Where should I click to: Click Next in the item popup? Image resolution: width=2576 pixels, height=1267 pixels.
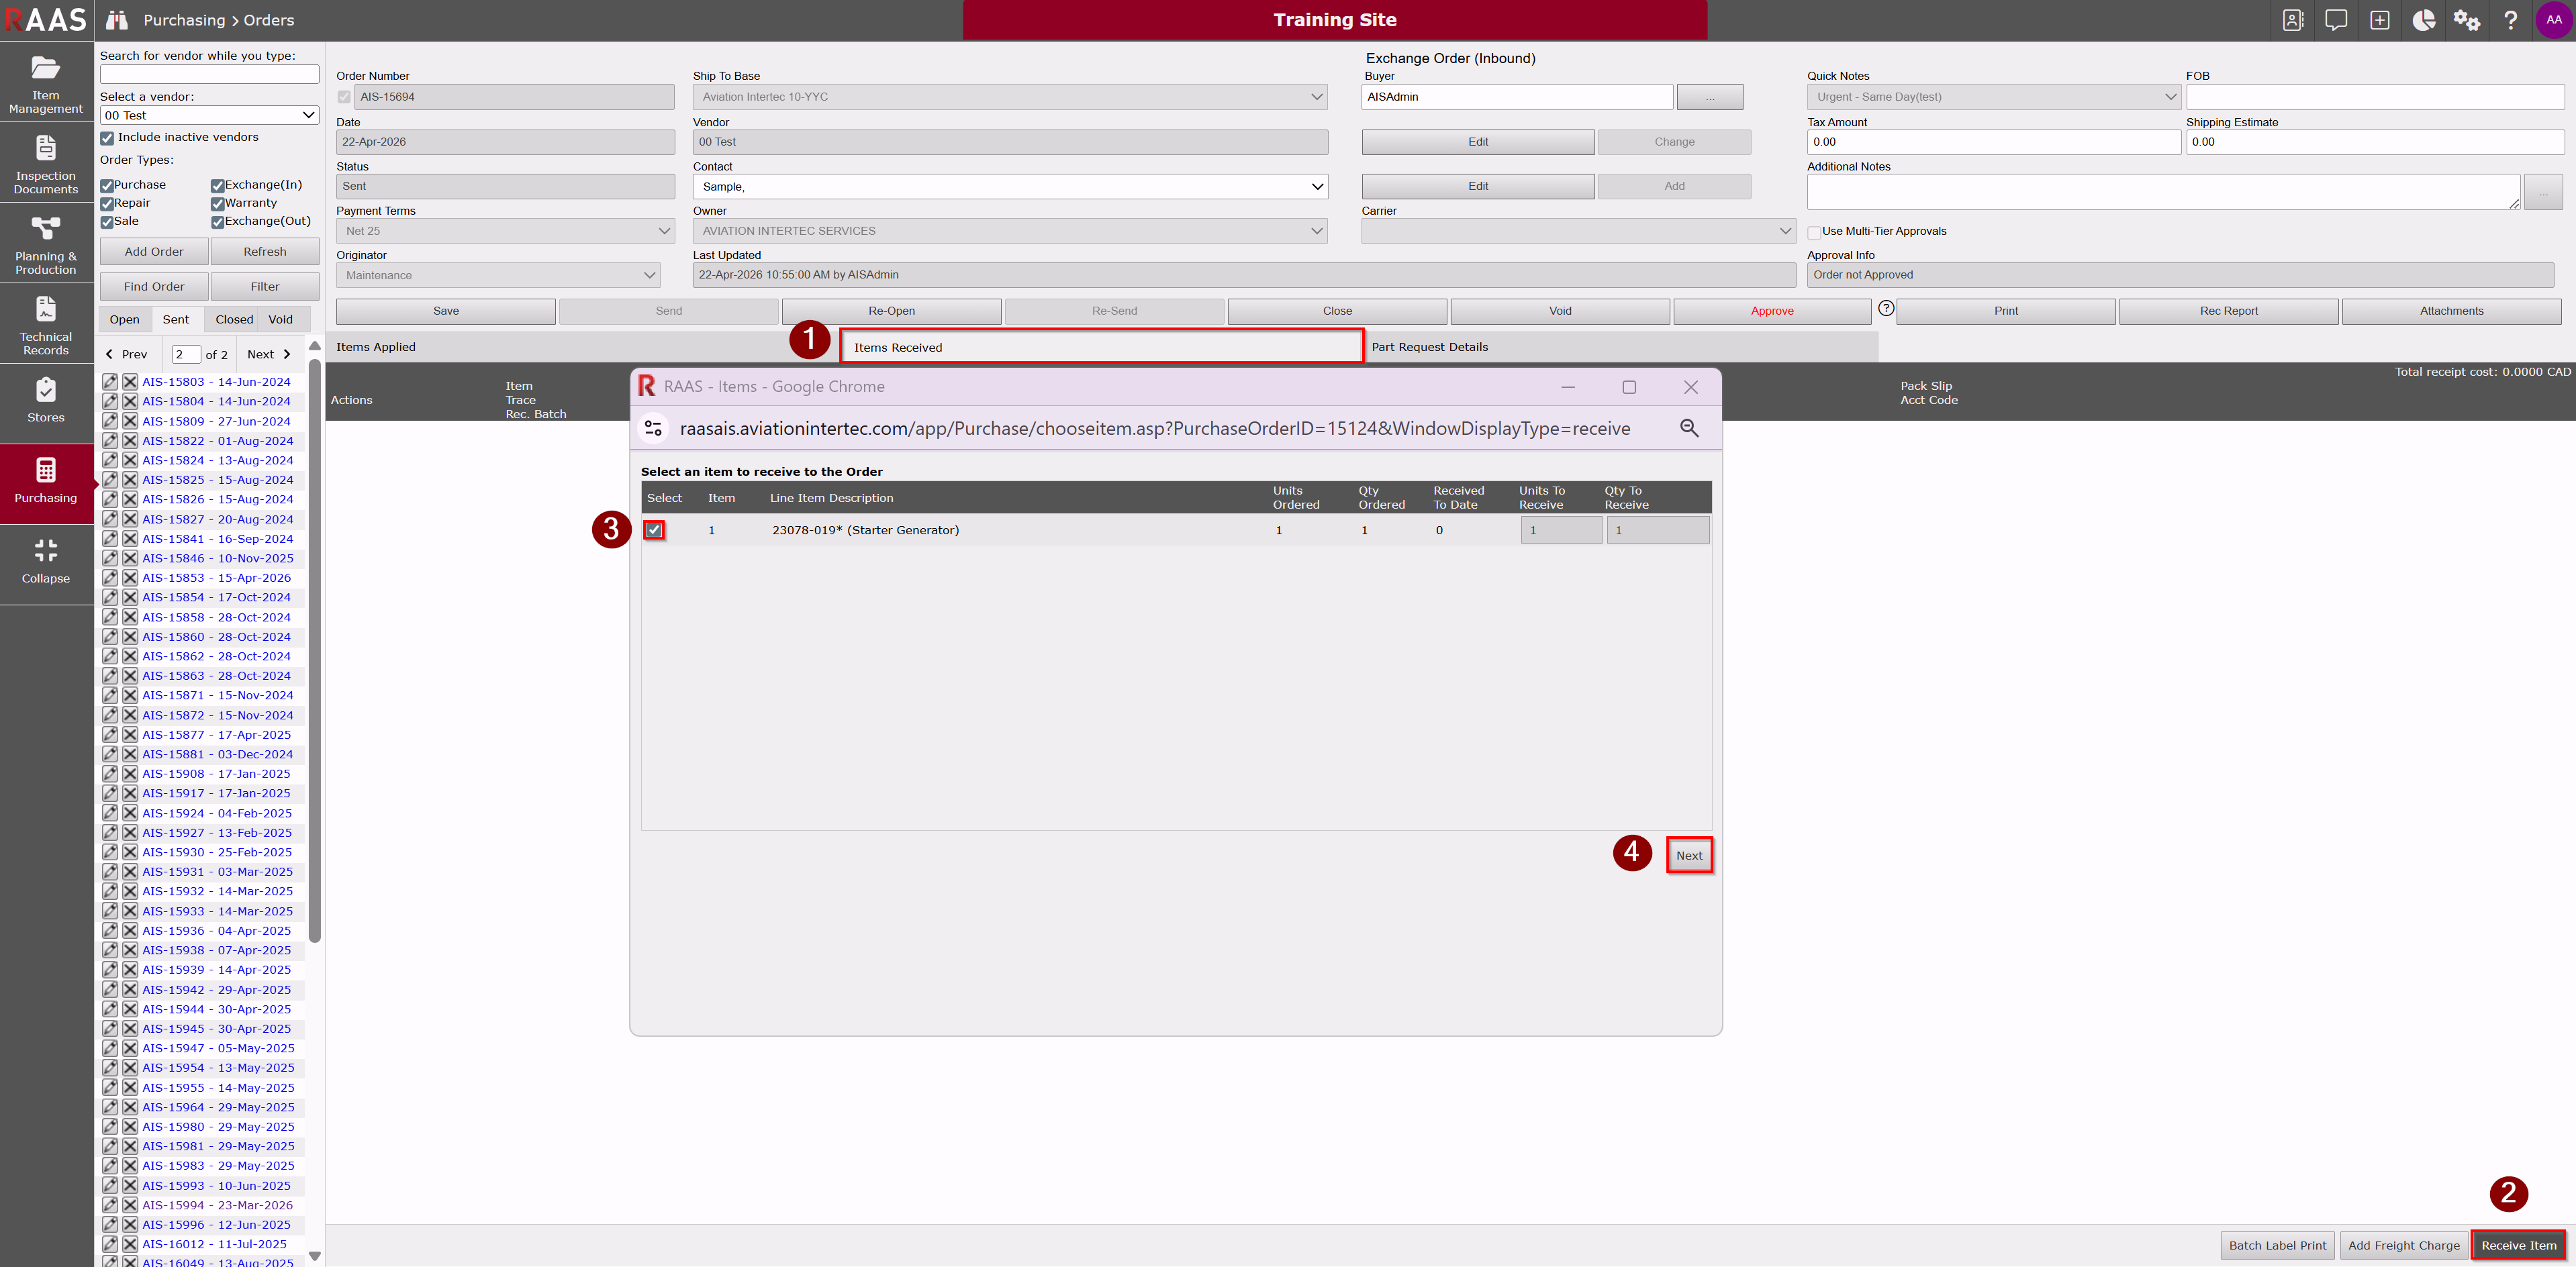[x=1689, y=856]
